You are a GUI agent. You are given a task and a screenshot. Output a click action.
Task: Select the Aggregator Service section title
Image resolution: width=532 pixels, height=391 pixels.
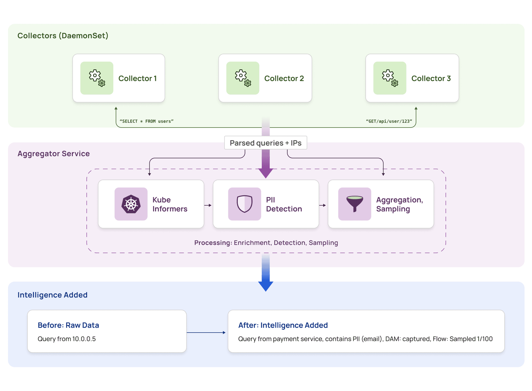pyautogui.click(x=53, y=154)
